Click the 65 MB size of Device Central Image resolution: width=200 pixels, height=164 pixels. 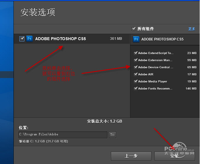[x=192, y=67]
